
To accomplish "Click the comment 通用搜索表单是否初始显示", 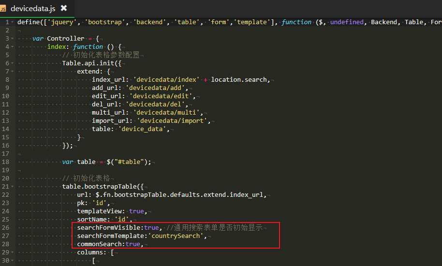I will click(x=215, y=227).
